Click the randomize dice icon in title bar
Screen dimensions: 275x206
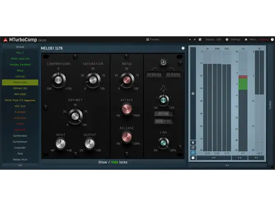click(200, 40)
